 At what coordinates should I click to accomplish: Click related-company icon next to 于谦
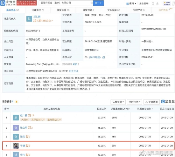click(27, 146)
